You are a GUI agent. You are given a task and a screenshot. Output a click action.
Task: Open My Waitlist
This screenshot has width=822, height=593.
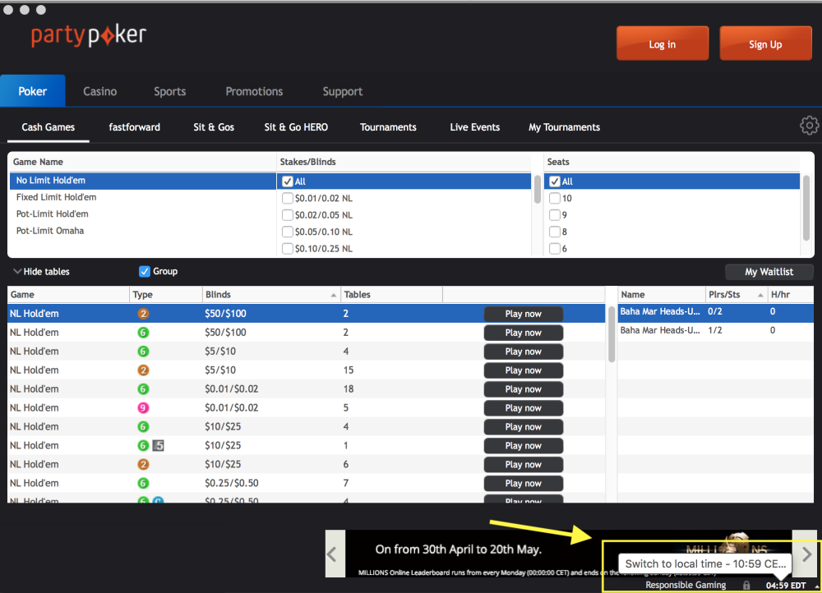[769, 272]
